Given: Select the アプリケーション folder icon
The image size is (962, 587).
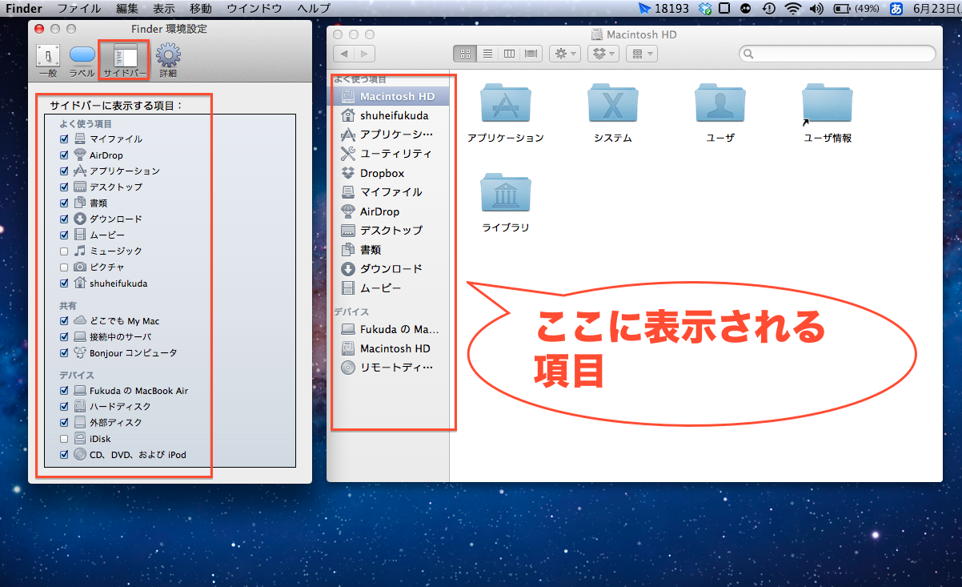Looking at the screenshot, I should point(505,103).
